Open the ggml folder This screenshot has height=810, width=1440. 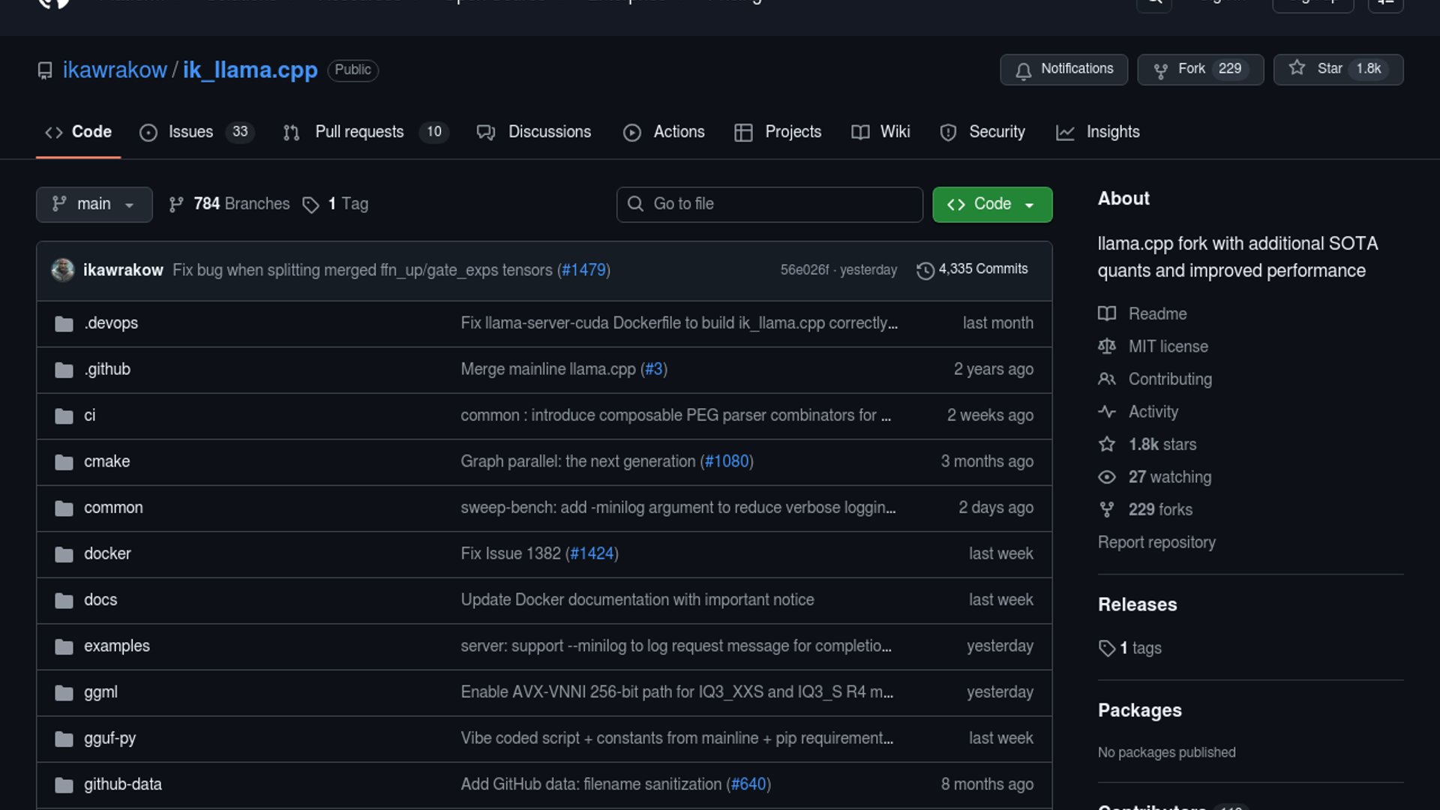click(100, 692)
